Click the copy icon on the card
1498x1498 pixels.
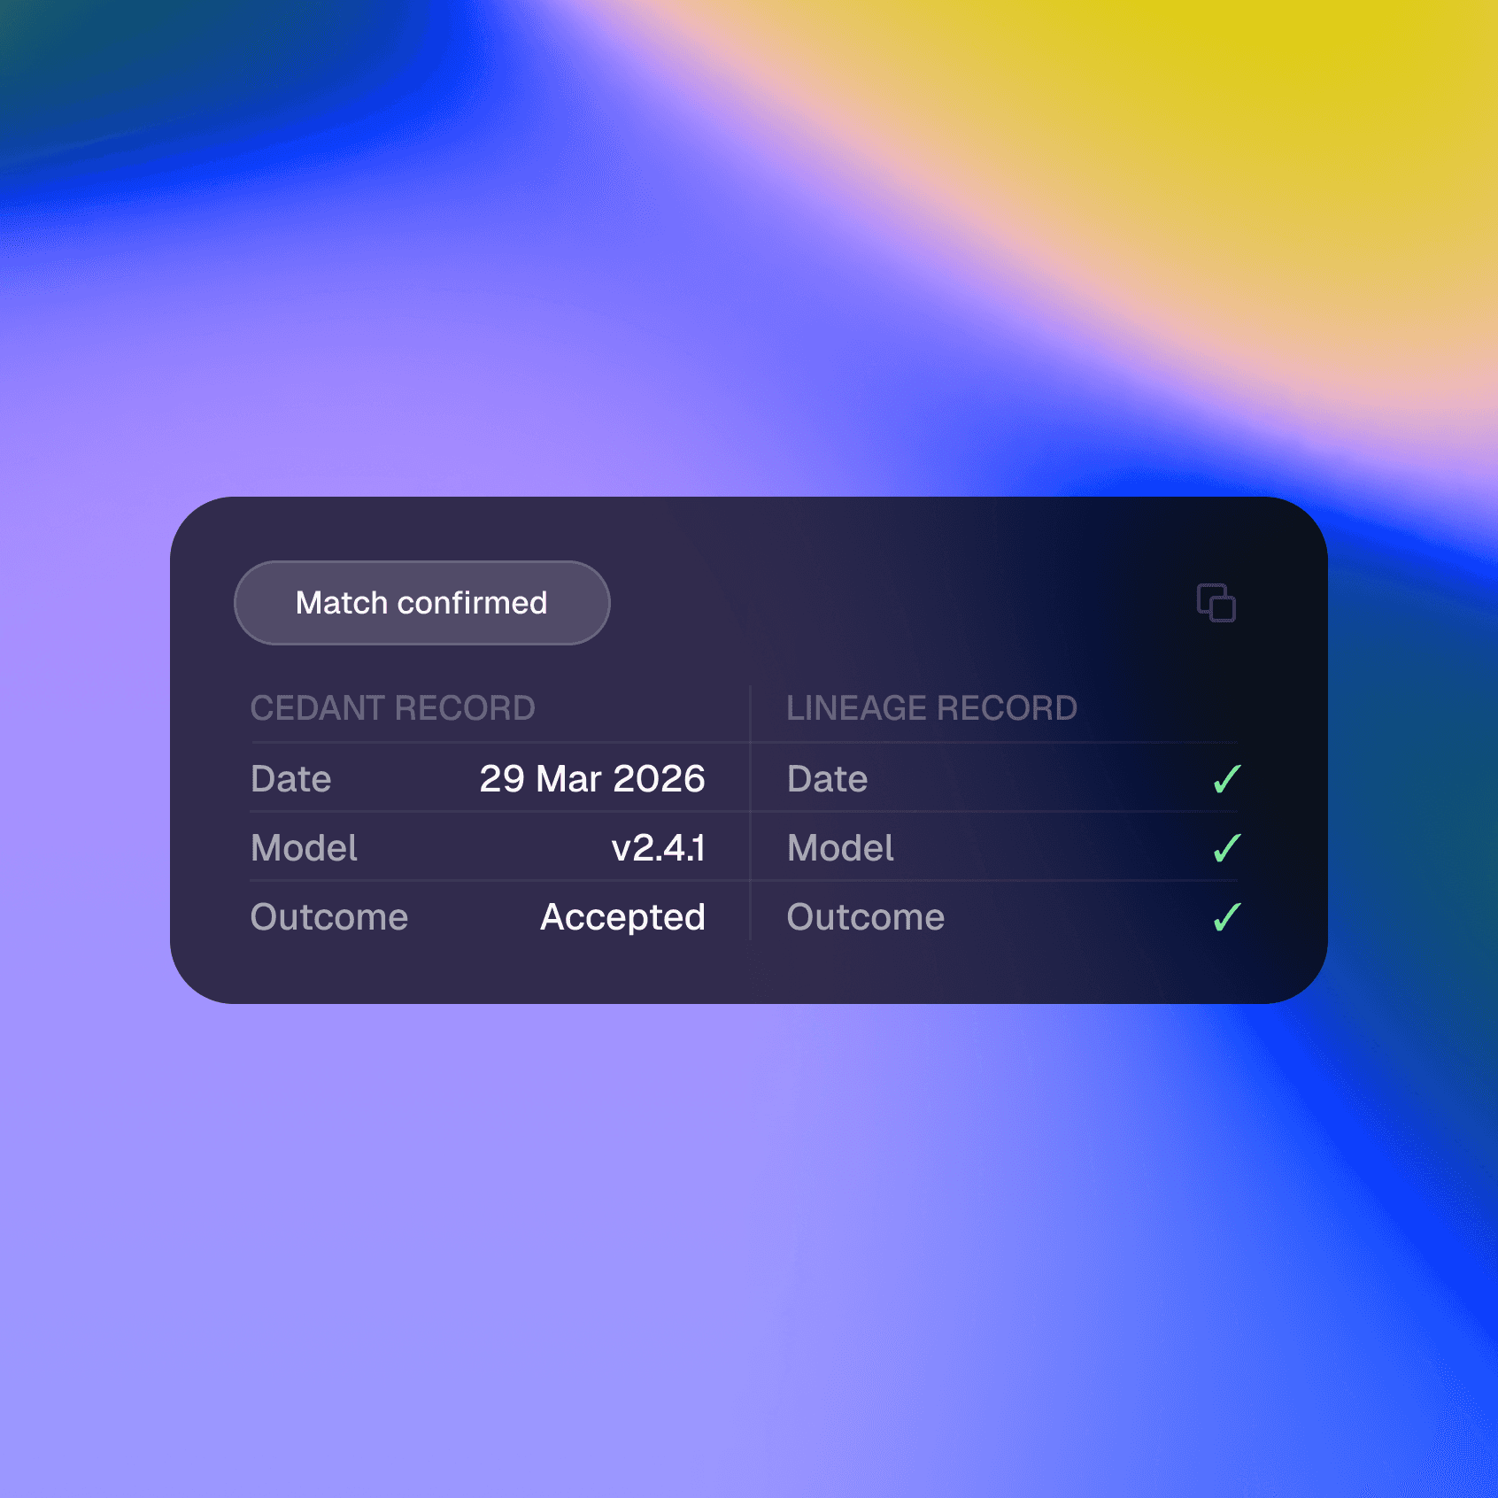[x=1216, y=603]
